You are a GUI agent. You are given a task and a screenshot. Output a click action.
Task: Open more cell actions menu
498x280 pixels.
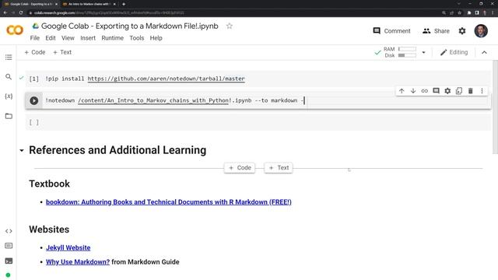[x=482, y=91]
